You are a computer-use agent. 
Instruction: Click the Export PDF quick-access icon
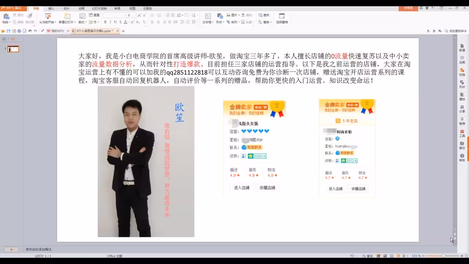(x=14, y=31)
